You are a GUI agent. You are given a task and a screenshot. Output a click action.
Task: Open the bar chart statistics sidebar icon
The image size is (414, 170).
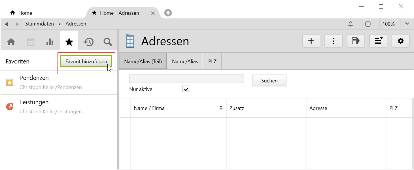(x=50, y=42)
